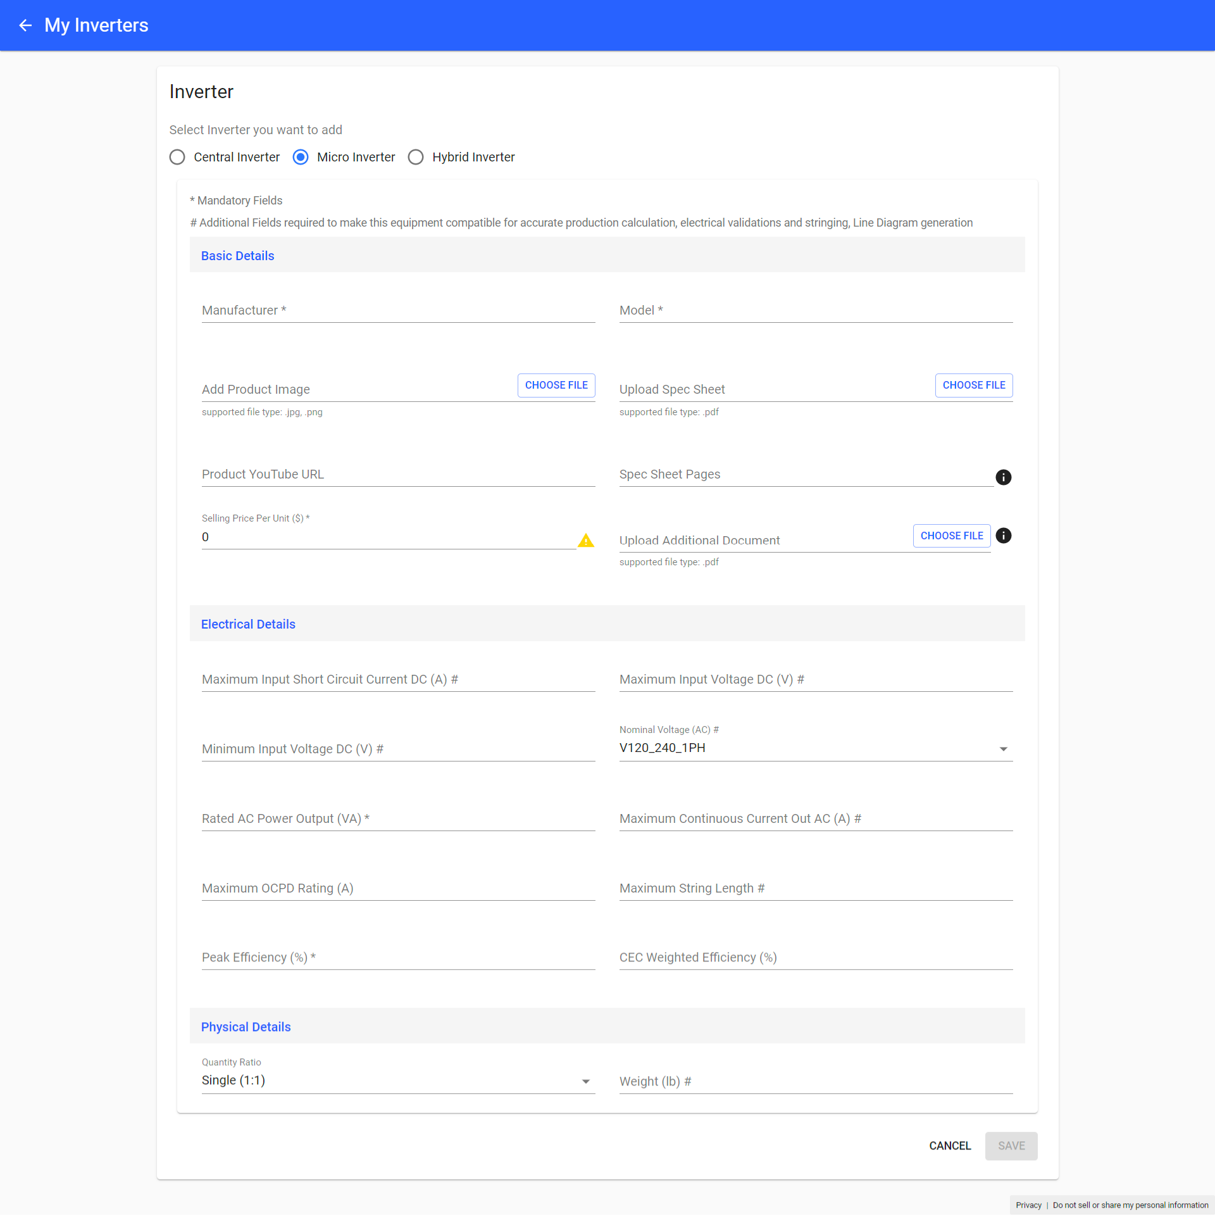1215x1216 pixels.
Task: Click the yellow warning icon by Selling Price
Action: click(585, 541)
